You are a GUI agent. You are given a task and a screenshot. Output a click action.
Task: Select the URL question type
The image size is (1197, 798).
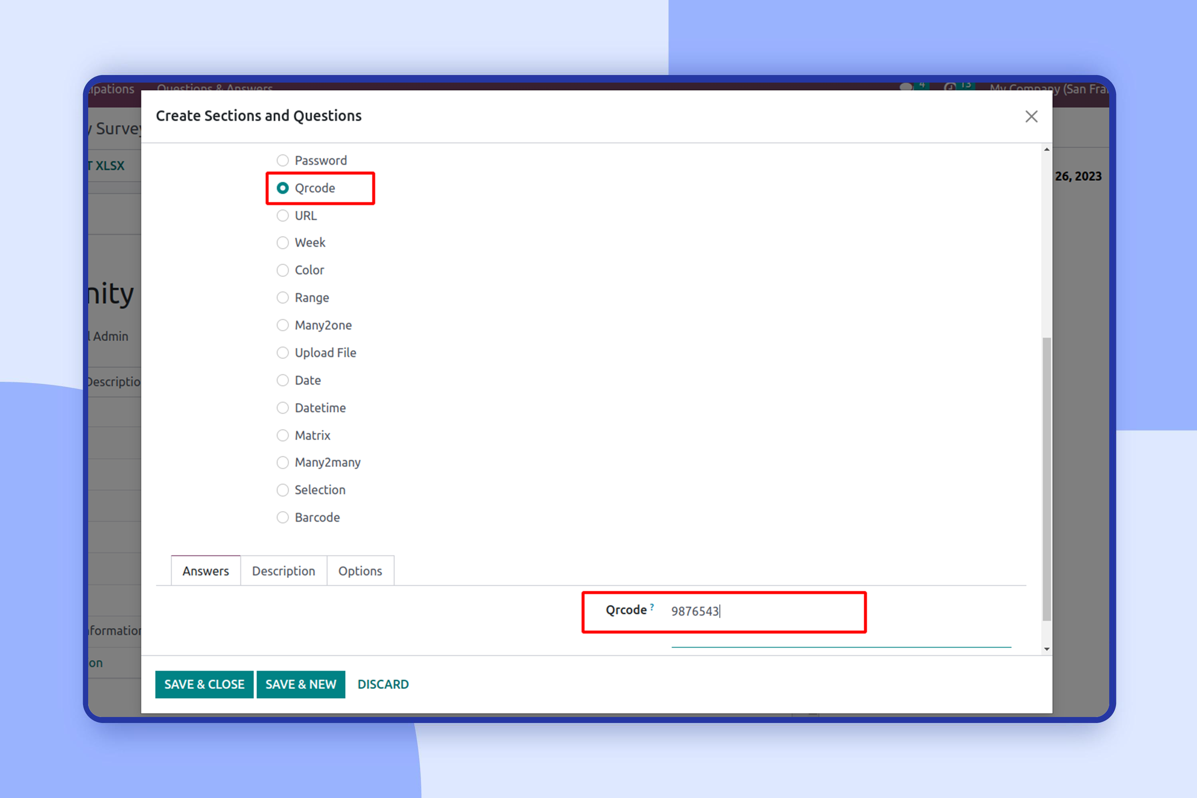282,216
